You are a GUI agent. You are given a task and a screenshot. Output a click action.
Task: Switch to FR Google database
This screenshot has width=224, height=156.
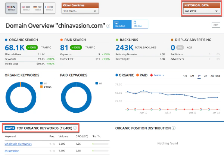point(49,8)
